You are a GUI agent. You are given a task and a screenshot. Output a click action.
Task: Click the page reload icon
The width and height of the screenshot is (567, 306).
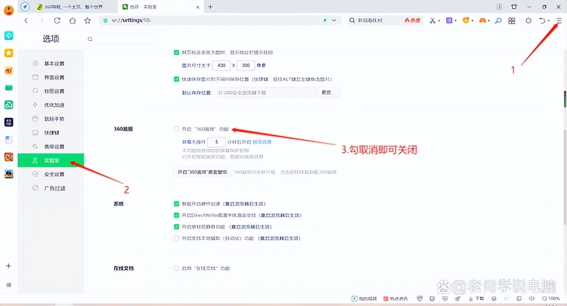tap(57, 20)
